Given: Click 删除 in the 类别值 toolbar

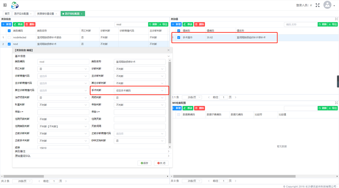Looking at the screenshot, I should tap(200, 25).
